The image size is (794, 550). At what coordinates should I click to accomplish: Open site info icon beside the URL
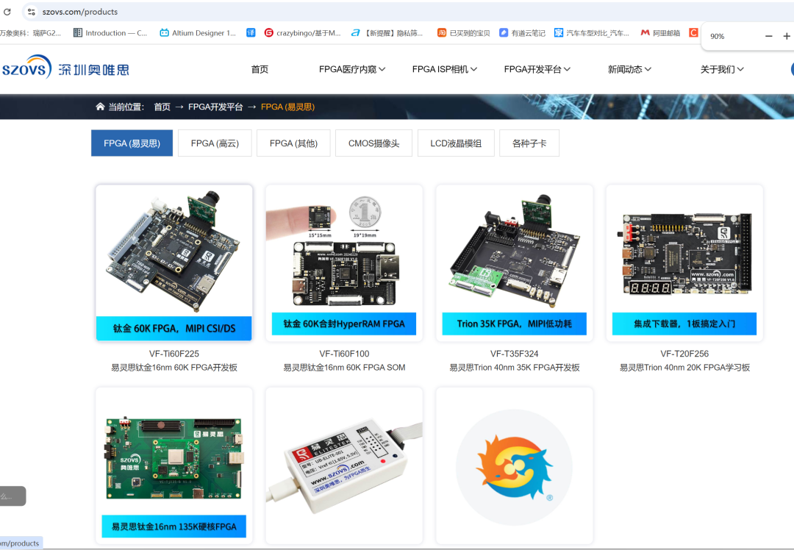click(x=32, y=12)
